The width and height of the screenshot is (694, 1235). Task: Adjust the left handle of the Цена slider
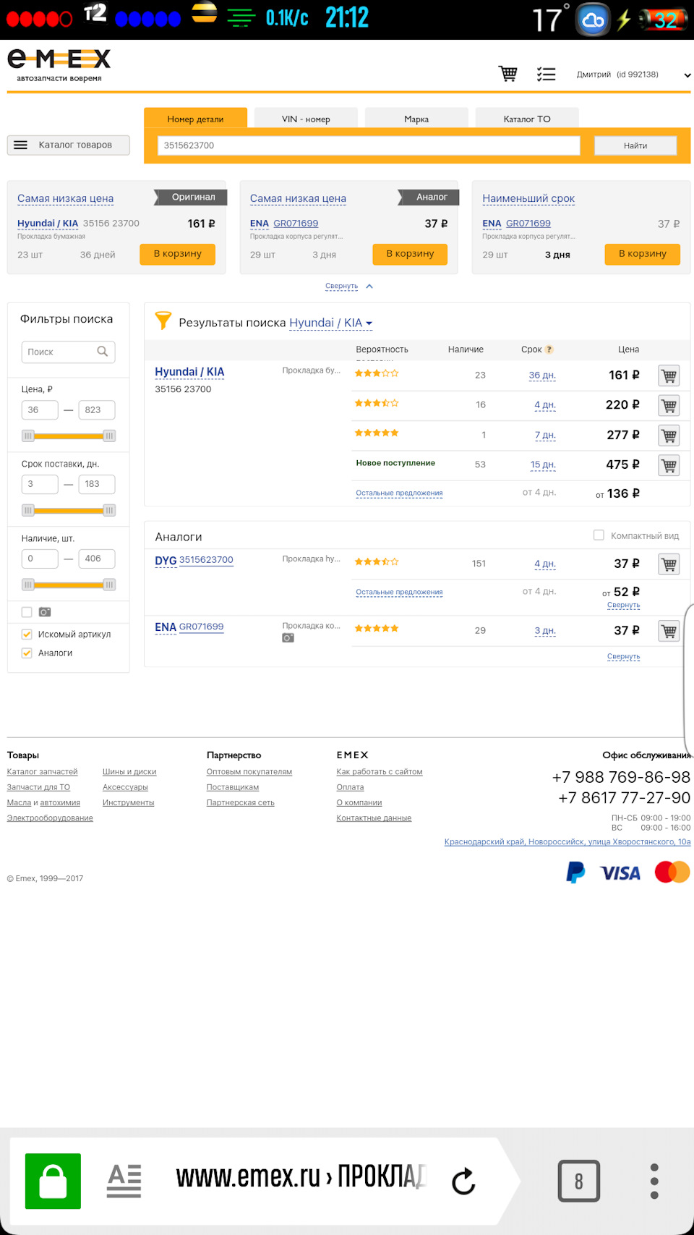click(x=28, y=436)
